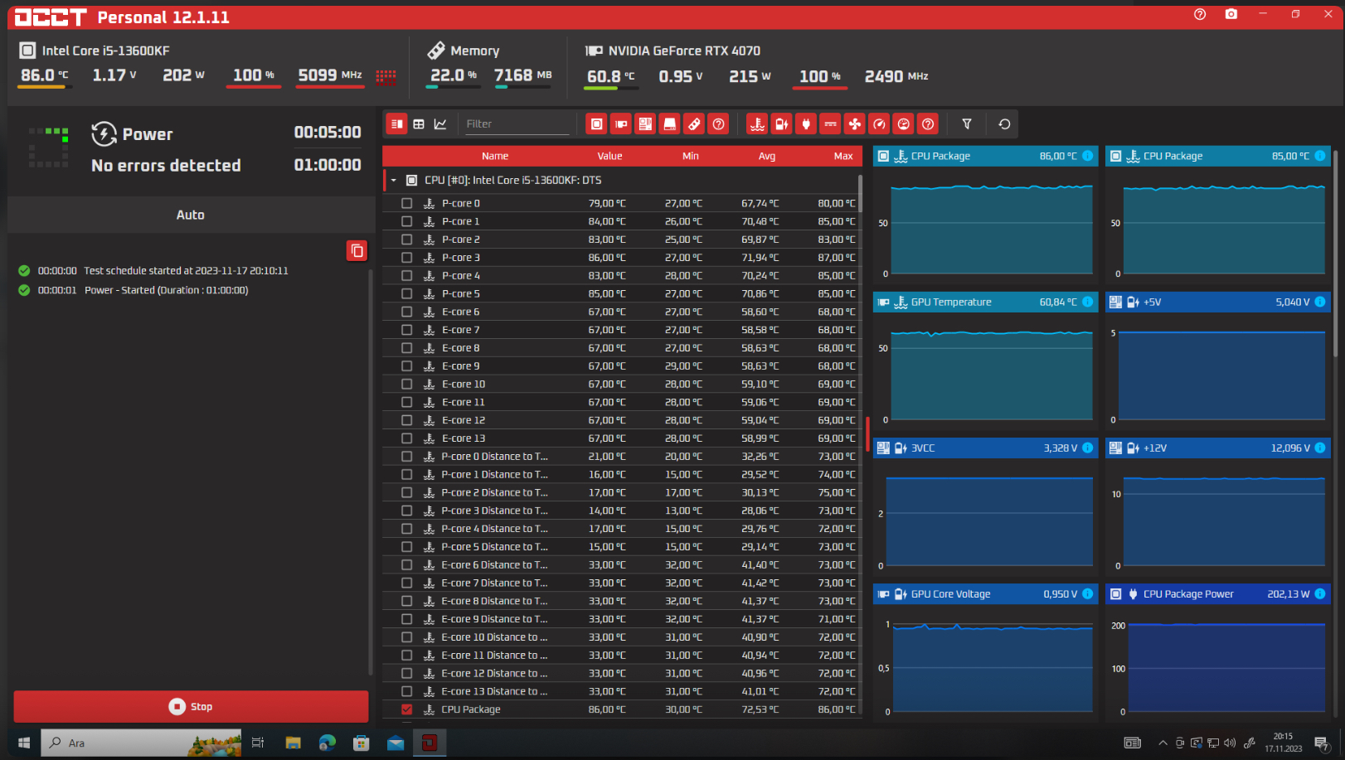Image resolution: width=1345 pixels, height=760 pixels.
Task: Click the red core grid icon beside 5099 MHz
Action: pyautogui.click(x=386, y=77)
